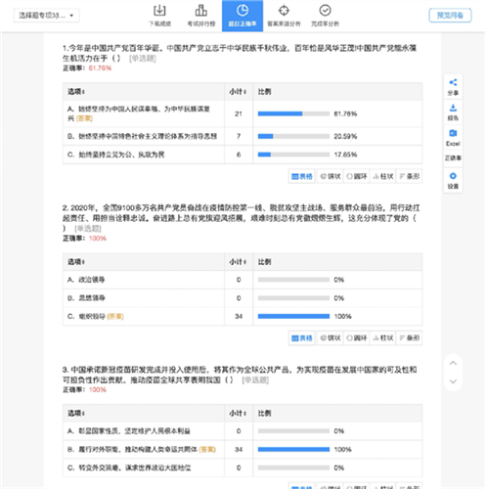This screenshot has width=486, height=489.
Task: Click question 1 accuracy value 61.76% in red
Action: pyautogui.click(x=100, y=68)
